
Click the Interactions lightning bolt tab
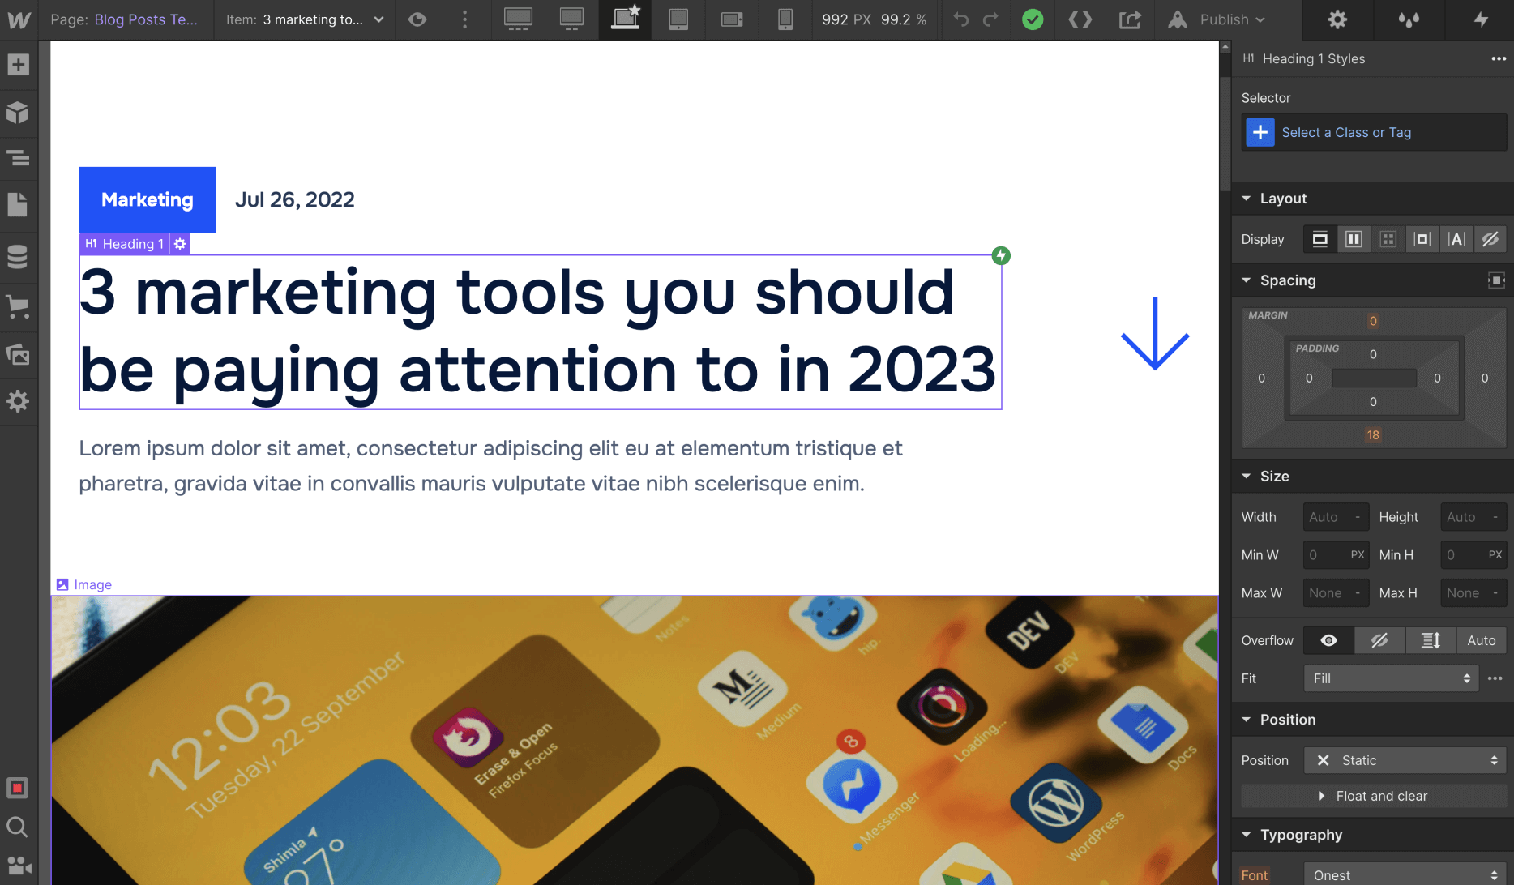click(1481, 19)
